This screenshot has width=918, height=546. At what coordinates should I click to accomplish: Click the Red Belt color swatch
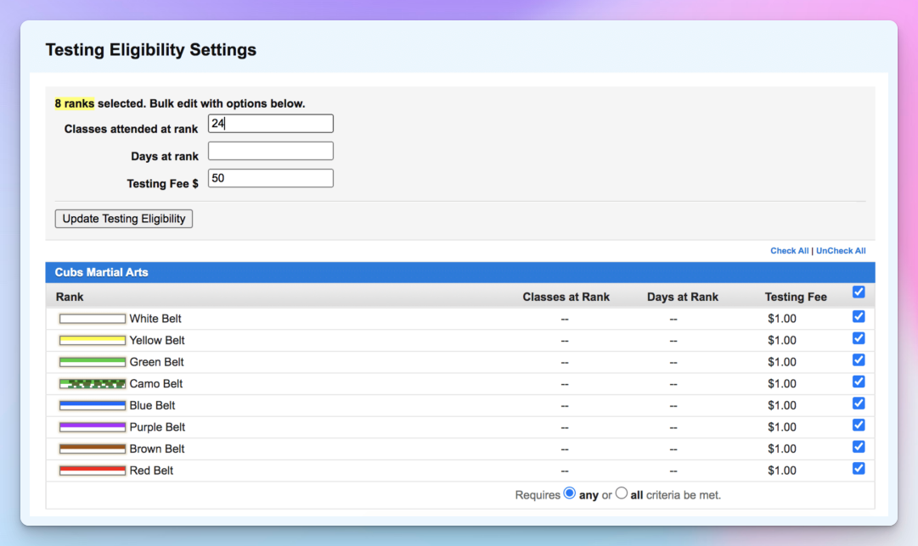coord(93,470)
